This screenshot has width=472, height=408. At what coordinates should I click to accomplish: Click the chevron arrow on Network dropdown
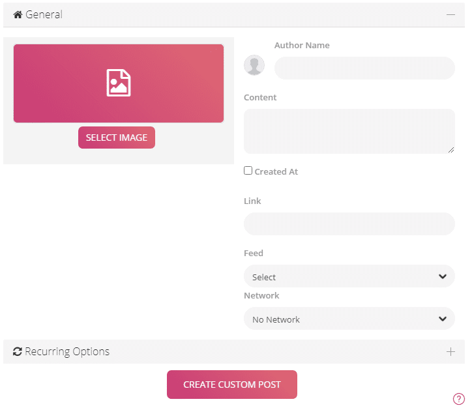443,319
